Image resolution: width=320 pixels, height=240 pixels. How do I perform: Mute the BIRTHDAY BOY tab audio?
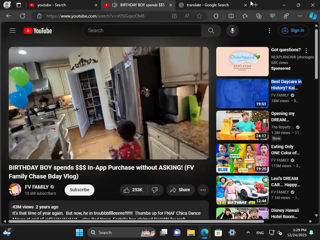(115, 5)
